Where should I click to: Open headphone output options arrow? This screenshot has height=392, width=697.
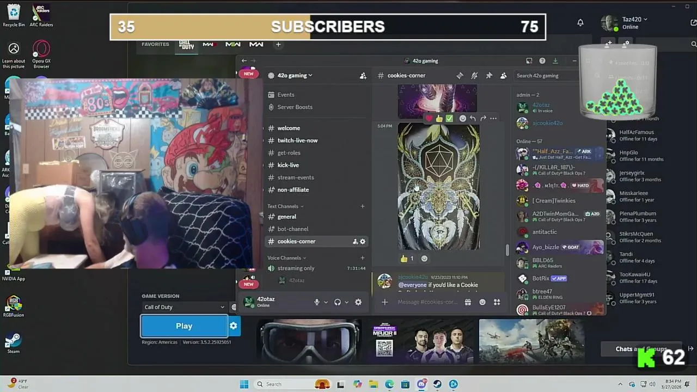(346, 302)
